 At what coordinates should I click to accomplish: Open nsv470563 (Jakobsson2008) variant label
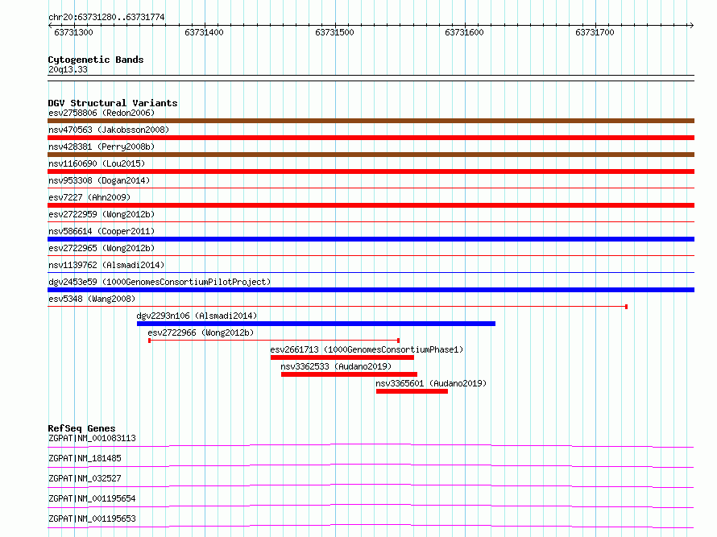[x=109, y=130]
